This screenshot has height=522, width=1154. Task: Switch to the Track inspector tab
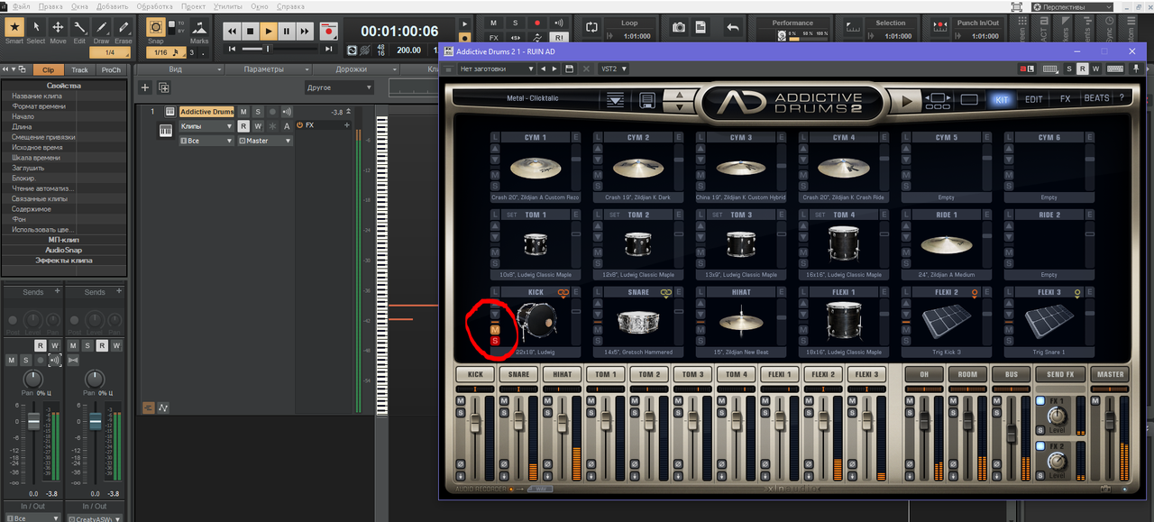tap(80, 69)
